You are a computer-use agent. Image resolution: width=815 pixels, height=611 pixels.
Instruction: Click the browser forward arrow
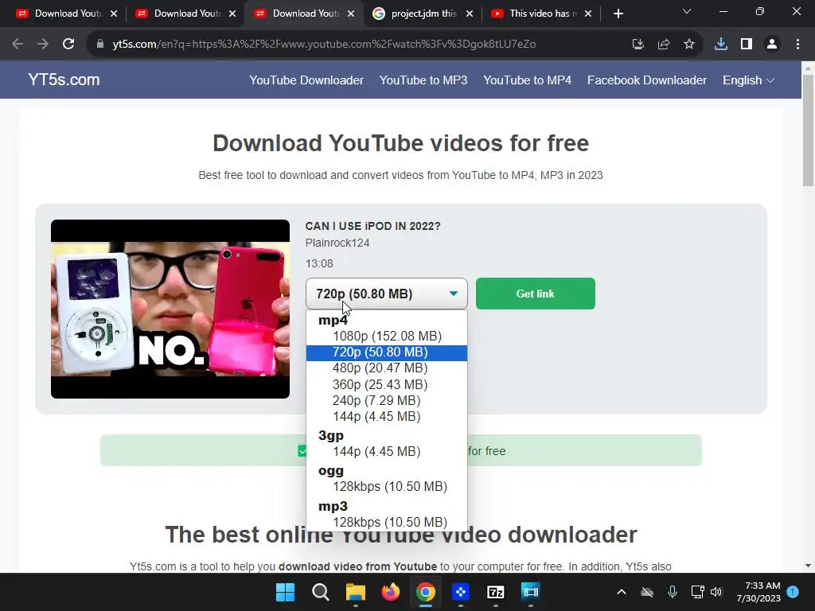click(43, 45)
